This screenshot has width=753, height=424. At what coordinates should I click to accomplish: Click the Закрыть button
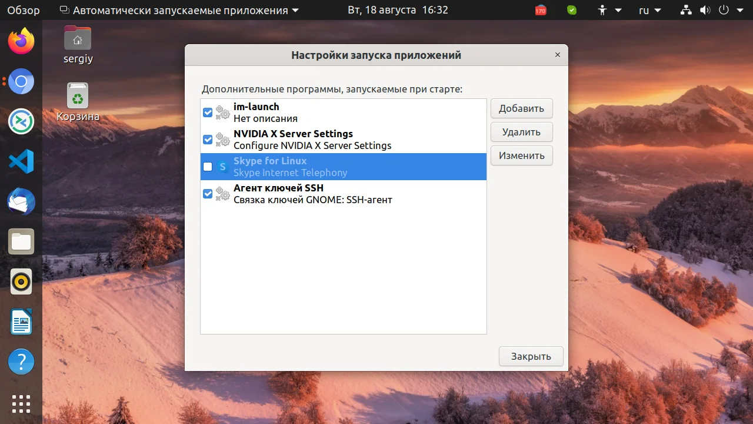click(x=531, y=356)
